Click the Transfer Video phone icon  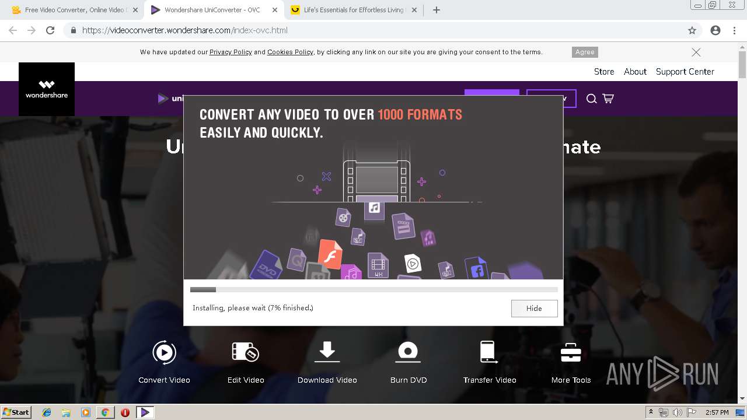tap(488, 352)
